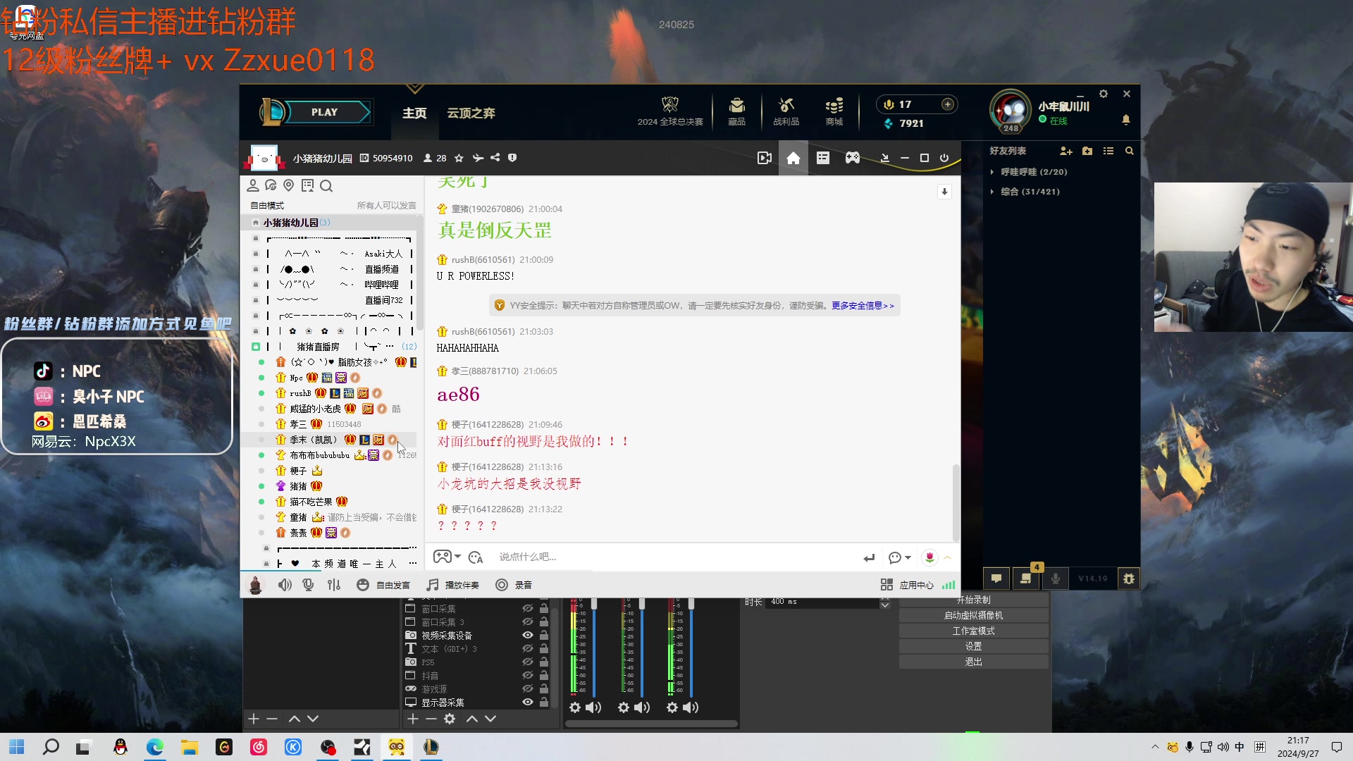Jump to latest messages down arrow
Image resolution: width=1353 pixels, height=761 pixels.
(x=944, y=192)
